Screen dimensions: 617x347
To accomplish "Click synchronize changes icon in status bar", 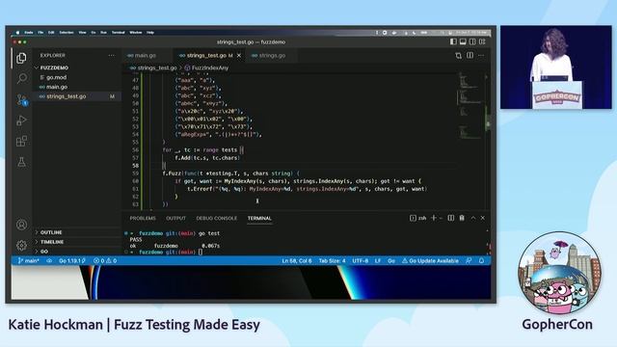I will (49, 261).
